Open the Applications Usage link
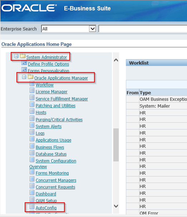The width and height of the screenshot is (187, 217). pyautogui.click(x=53, y=140)
